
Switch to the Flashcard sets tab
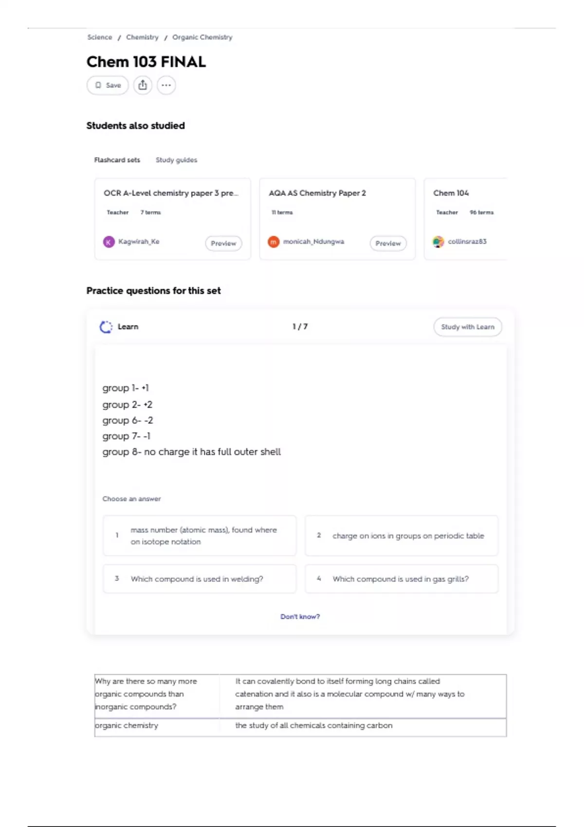point(117,160)
